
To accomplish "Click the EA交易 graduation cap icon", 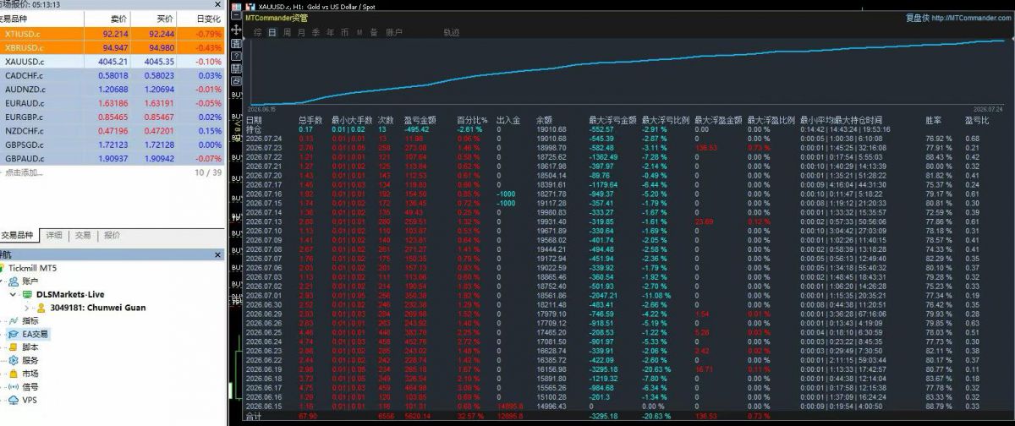I will (14, 335).
